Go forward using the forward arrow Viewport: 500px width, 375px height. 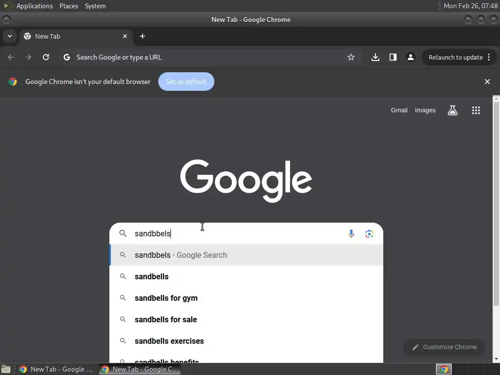pos(28,58)
